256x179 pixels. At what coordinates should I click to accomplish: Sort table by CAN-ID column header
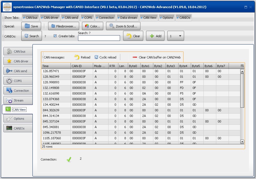click(81, 66)
